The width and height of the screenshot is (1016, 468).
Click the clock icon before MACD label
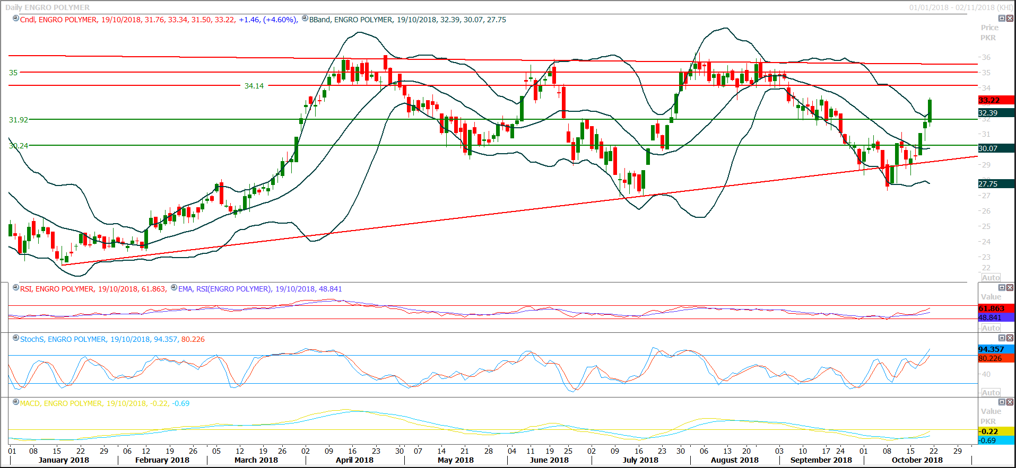click(x=16, y=402)
